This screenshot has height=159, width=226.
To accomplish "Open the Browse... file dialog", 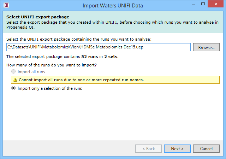I will [x=206, y=47].
